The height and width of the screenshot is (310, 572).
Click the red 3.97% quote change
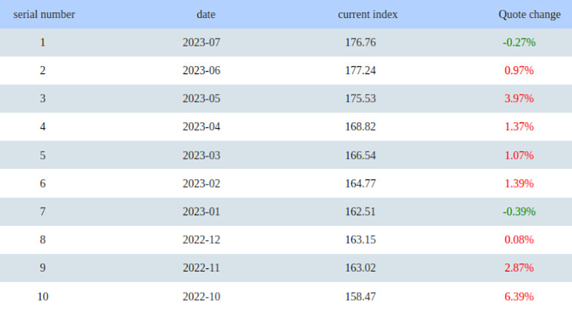(x=519, y=99)
